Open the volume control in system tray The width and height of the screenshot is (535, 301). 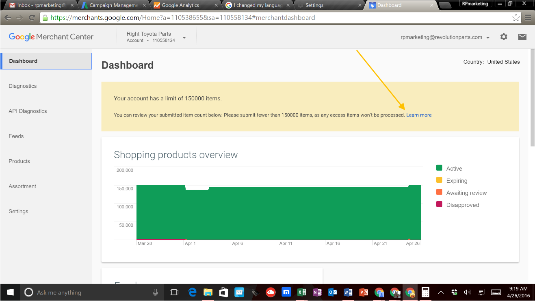[x=467, y=292]
